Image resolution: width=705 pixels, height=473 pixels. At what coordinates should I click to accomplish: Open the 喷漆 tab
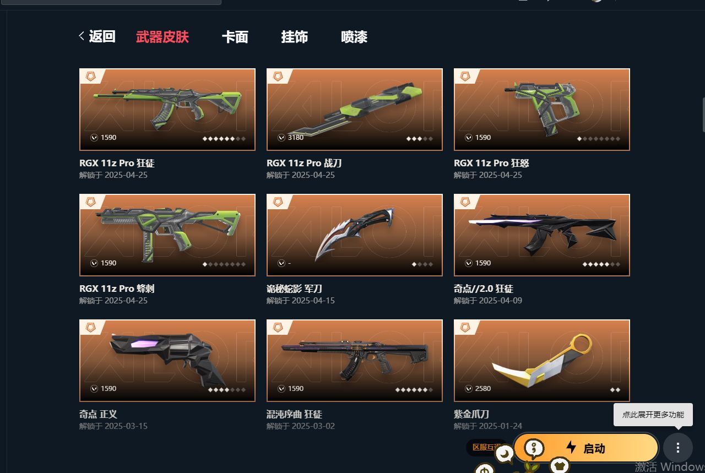tap(354, 37)
